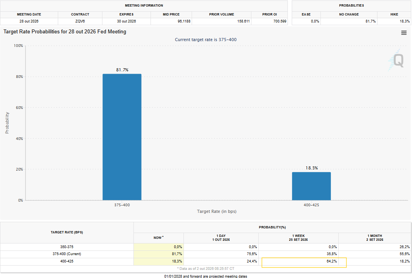Select the NOW cell for 375-400 (Current)
The height and width of the screenshot is (278, 412).
(158, 254)
